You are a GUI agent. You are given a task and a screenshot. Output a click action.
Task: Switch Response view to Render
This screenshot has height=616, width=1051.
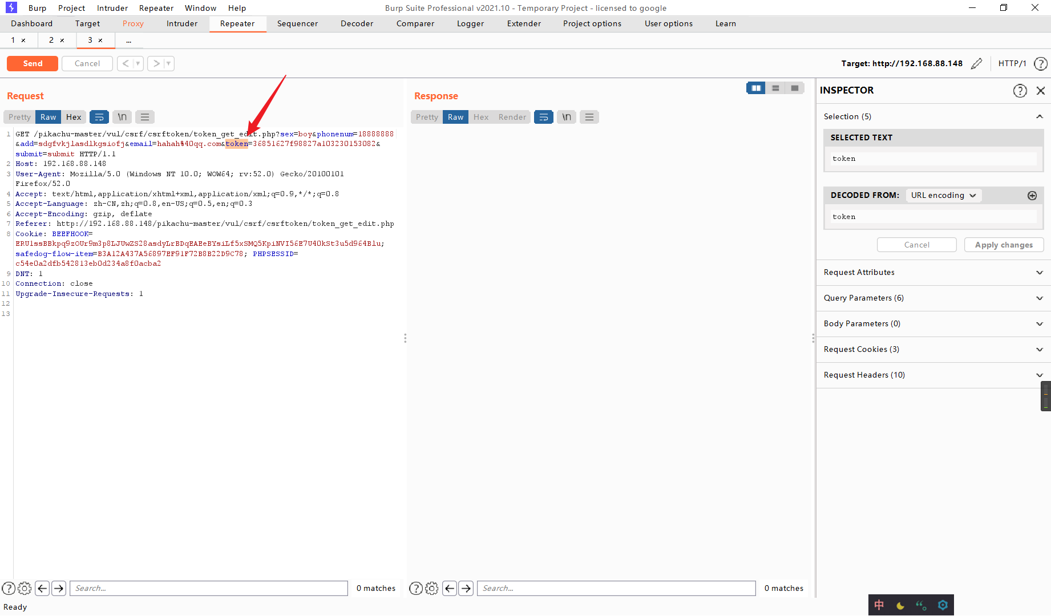[512, 117]
